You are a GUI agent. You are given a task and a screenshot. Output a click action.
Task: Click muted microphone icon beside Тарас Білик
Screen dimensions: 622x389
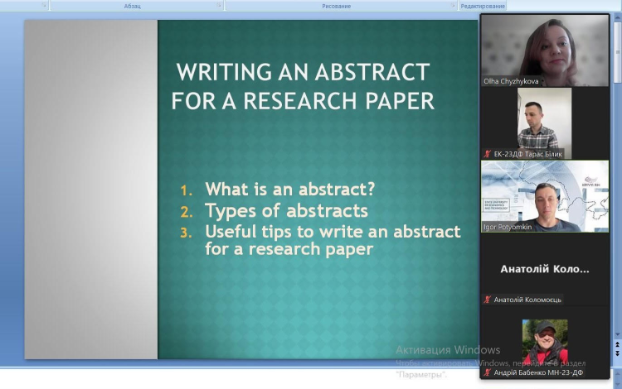(488, 154)
